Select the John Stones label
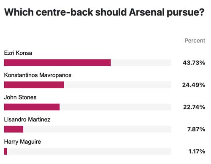This screenshot has height=164, width=211. [20, 97]
